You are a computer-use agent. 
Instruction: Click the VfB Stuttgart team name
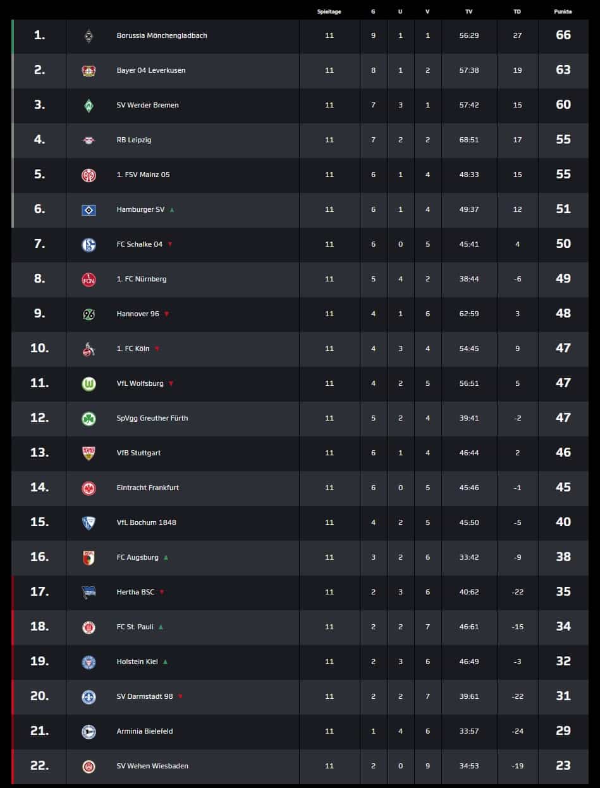coord(139,453)
